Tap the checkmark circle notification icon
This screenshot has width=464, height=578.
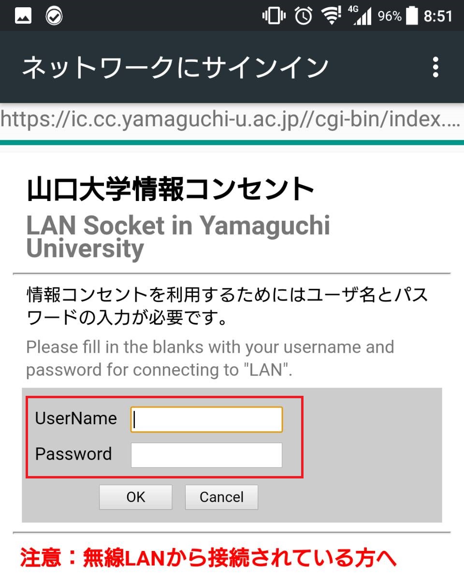pos(54,16)
